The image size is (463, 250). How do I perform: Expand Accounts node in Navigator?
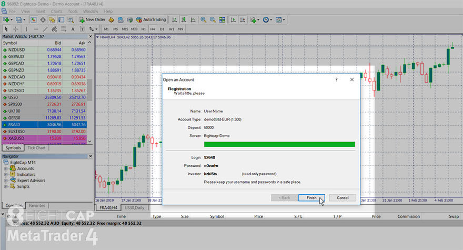(x=6, y=168)
